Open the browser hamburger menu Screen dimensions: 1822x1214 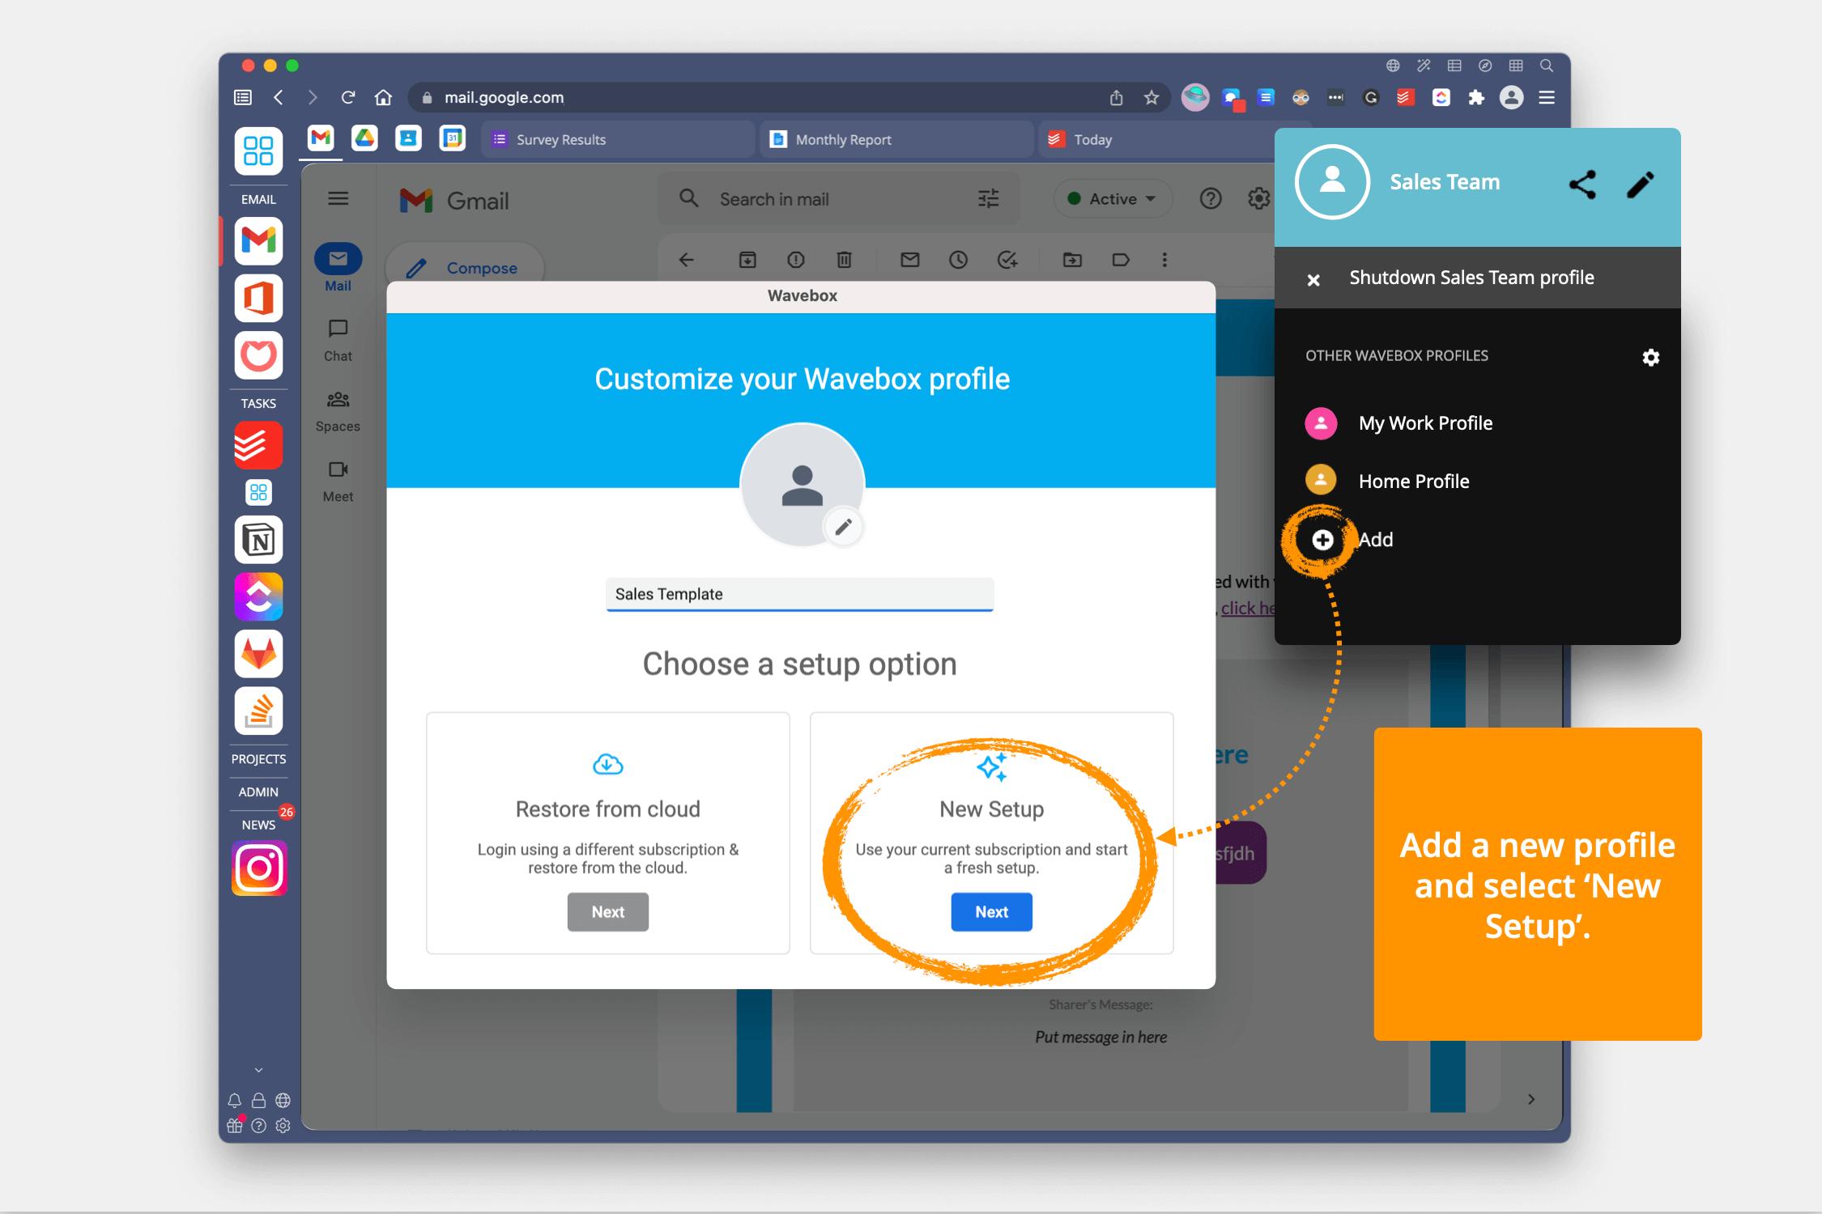point(1547,98)
